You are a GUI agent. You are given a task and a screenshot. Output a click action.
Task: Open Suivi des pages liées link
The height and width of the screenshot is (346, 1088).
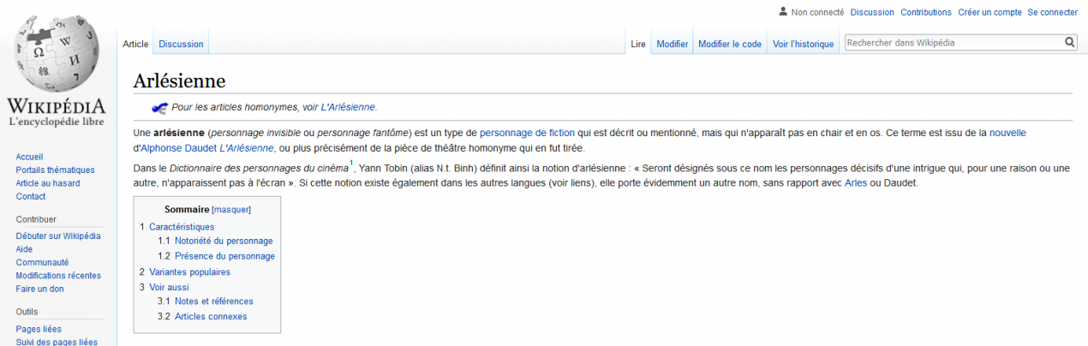point(57,342)
